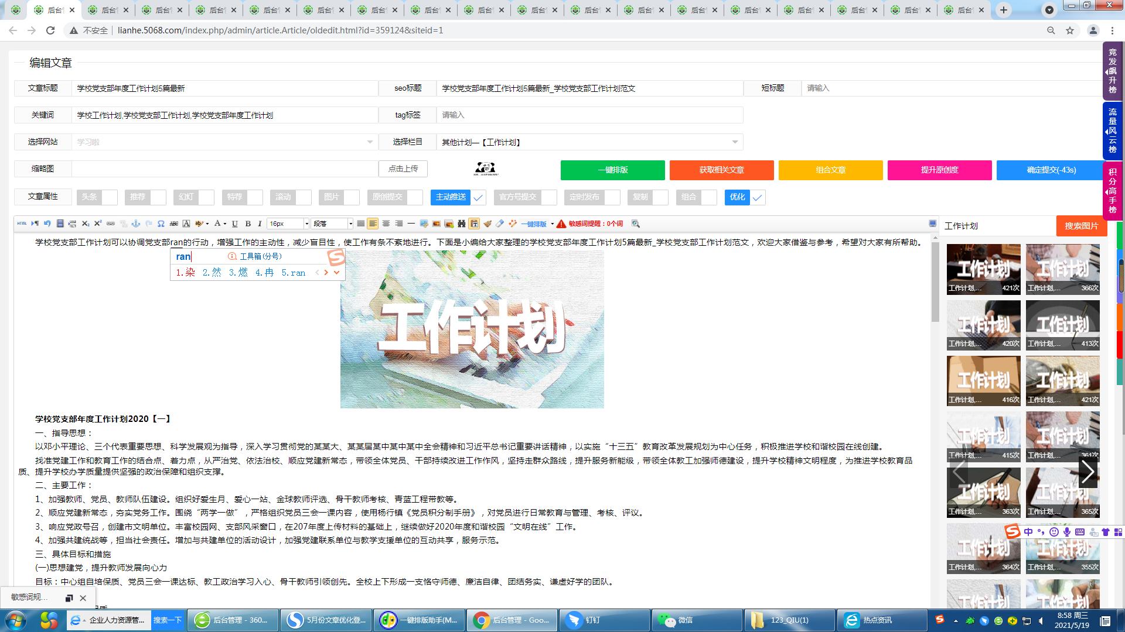The height and width of the screenshot is (632, 1125).
Task: Select the 工作计划 image thumbnail with 421次
Action: pyautogui.click(x=983, y=269)
